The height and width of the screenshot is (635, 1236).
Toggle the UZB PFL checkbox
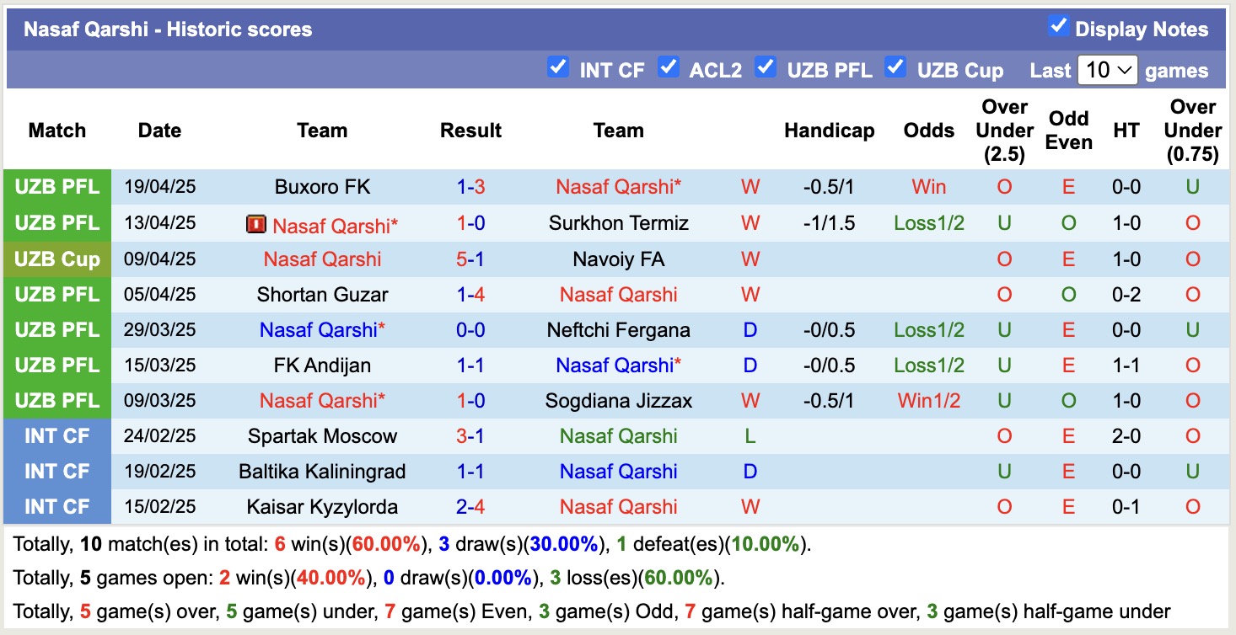[766, 67]
